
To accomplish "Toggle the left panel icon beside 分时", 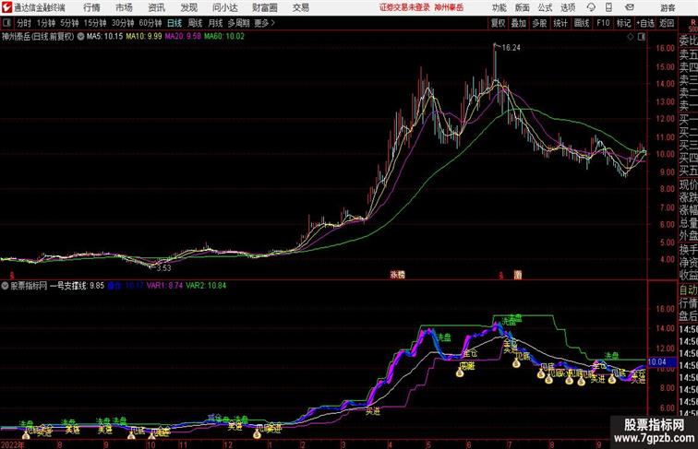I will click(6, 23).
